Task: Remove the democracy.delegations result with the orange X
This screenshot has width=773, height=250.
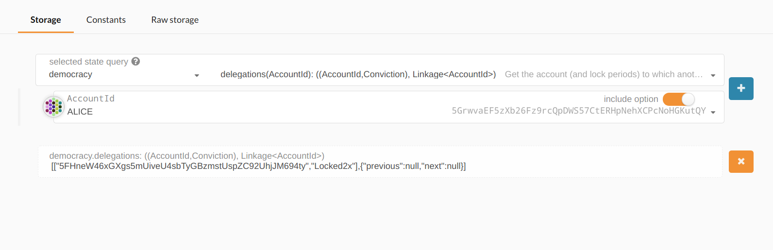Action: point(741,162)
